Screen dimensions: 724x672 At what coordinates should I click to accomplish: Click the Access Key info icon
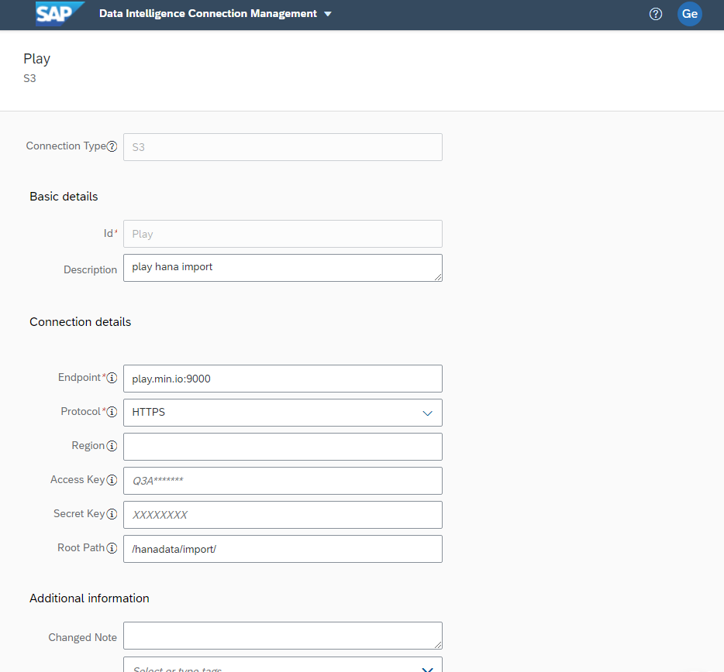pos(112,480)
